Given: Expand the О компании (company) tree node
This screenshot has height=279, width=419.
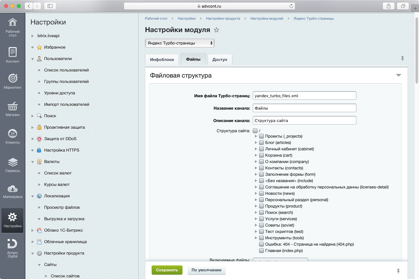Looking at the screenshot, I should 256,161.
